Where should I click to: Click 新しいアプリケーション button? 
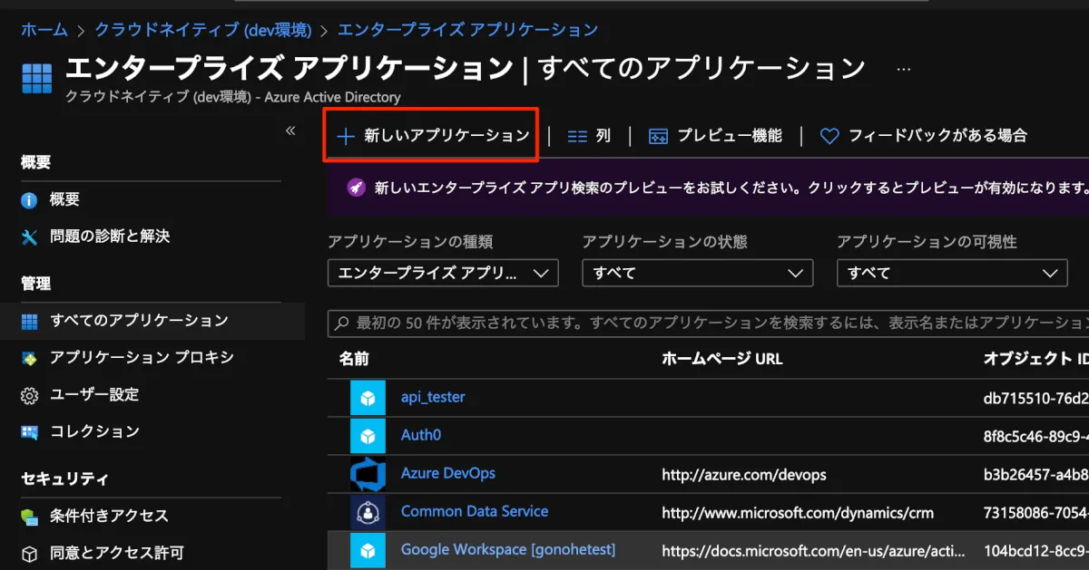pyautogui.click(x=433, y=136)
